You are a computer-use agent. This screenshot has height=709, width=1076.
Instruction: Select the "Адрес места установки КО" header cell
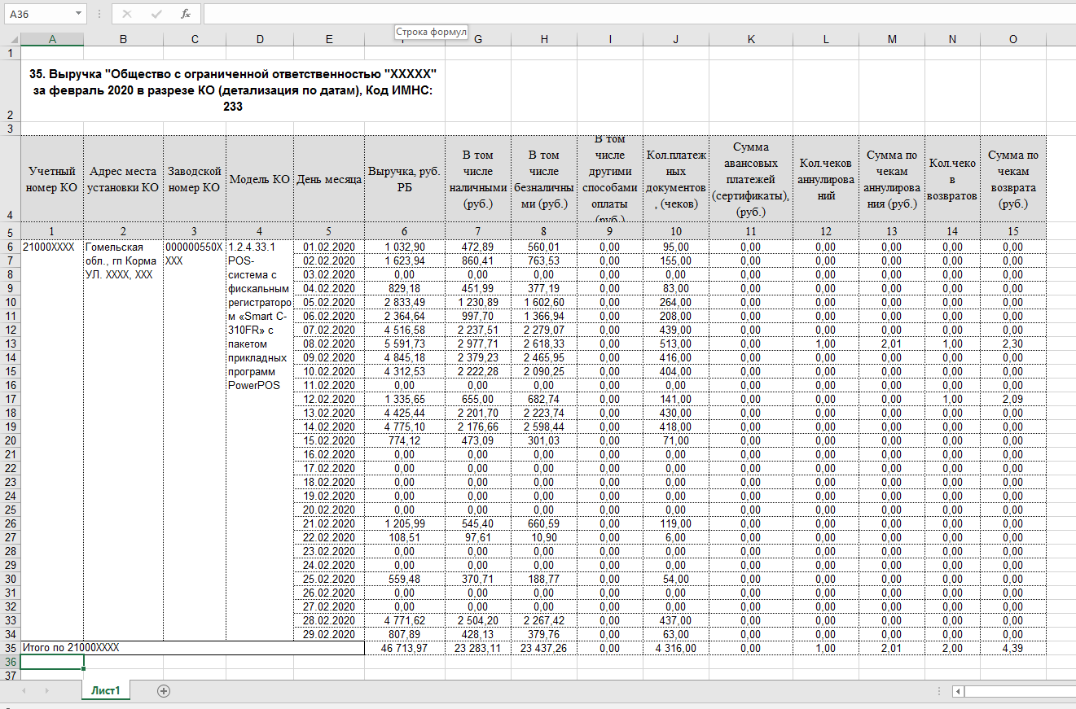click(x=123, y=179)
